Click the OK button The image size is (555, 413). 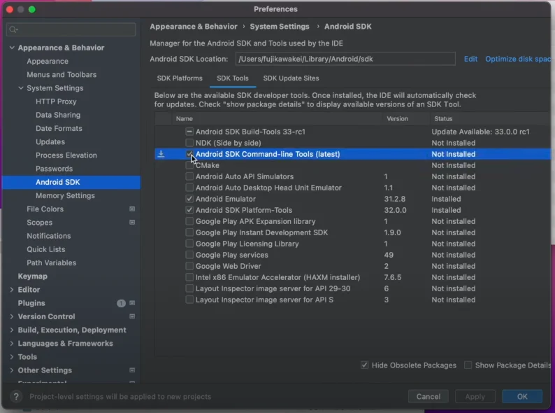pyautogui.click(x=521, y=396)
